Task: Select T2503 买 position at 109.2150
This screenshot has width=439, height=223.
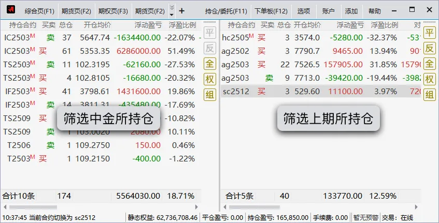Action: tap(101, 158)
